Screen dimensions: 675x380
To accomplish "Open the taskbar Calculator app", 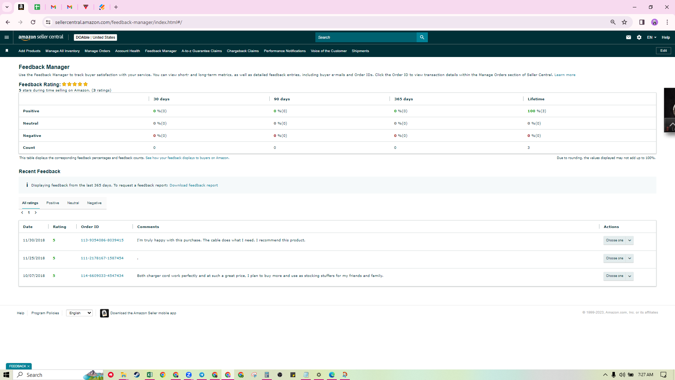I will [267, 375].
